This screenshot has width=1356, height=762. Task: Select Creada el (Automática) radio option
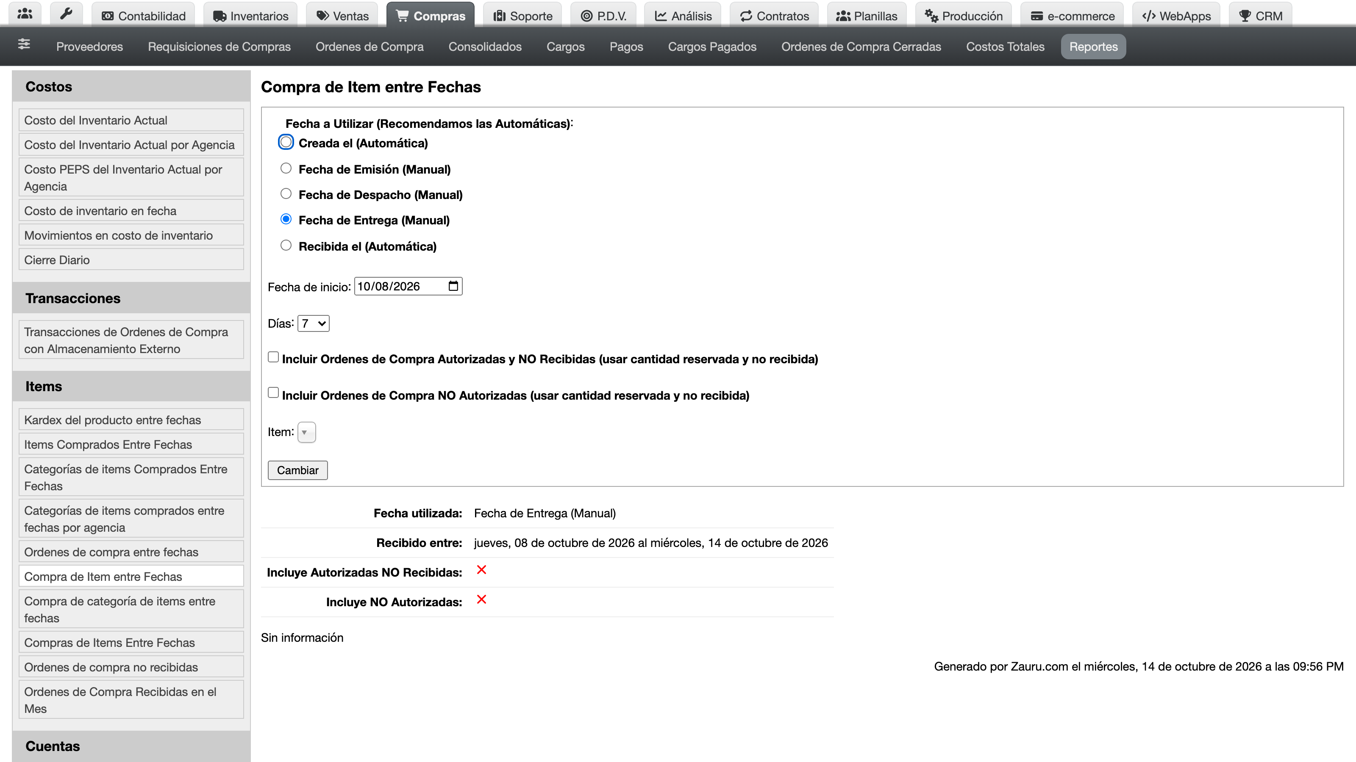286,142
